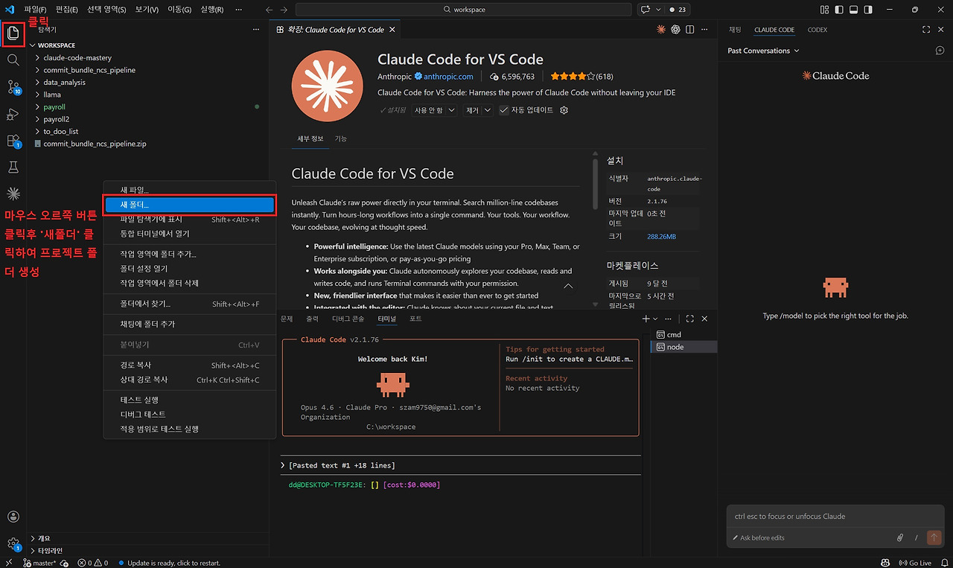
Task: Click the Copilot icon in the status bar
Action: [x=885, y=563]
